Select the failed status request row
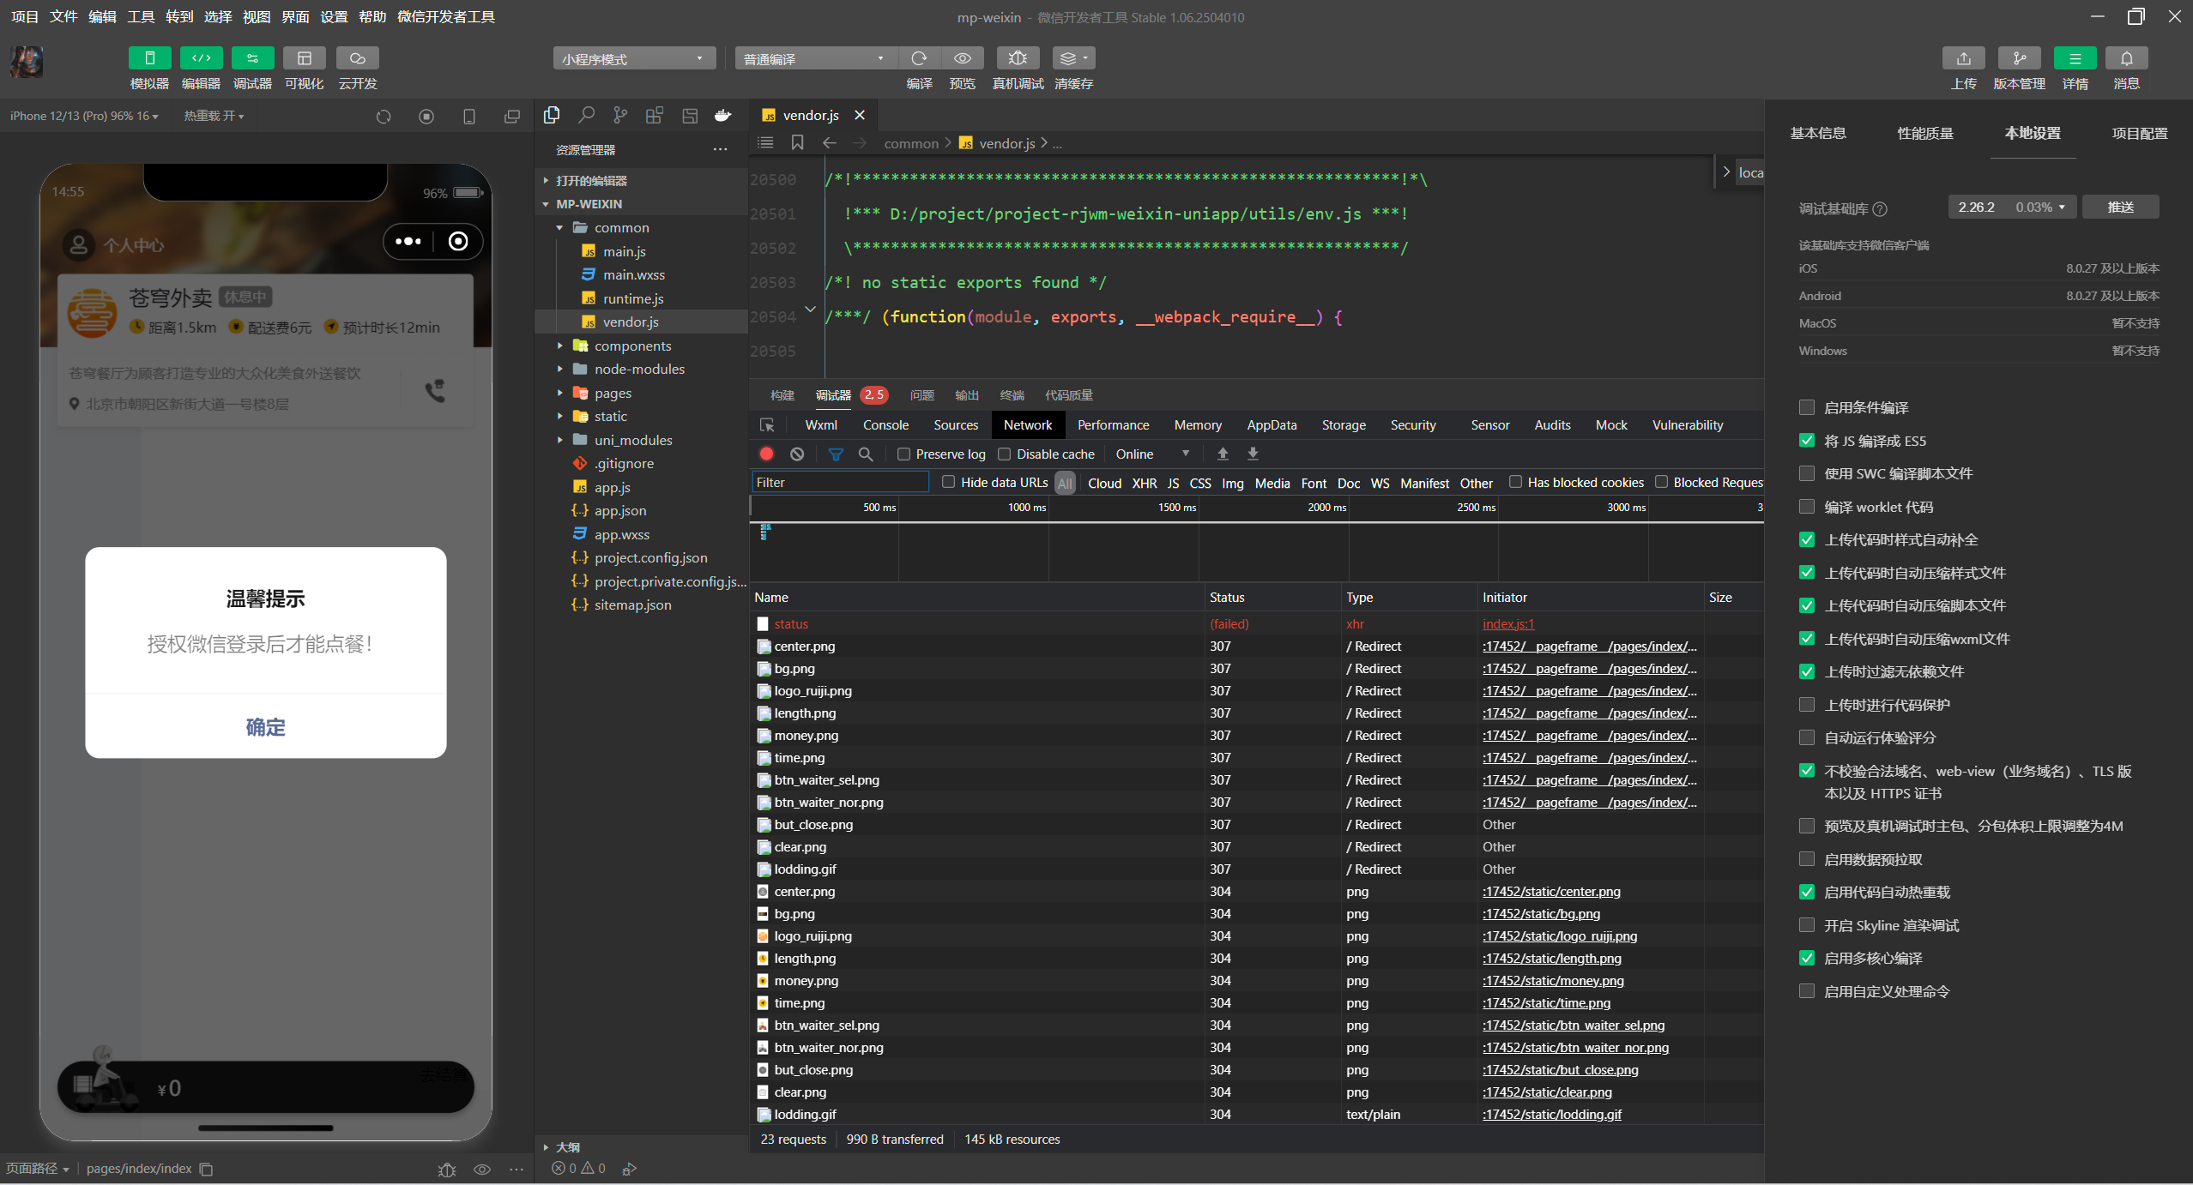 1256,624
